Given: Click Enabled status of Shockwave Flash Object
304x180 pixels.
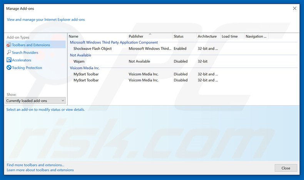Looking at the screenshot, I should click(180, 48).
